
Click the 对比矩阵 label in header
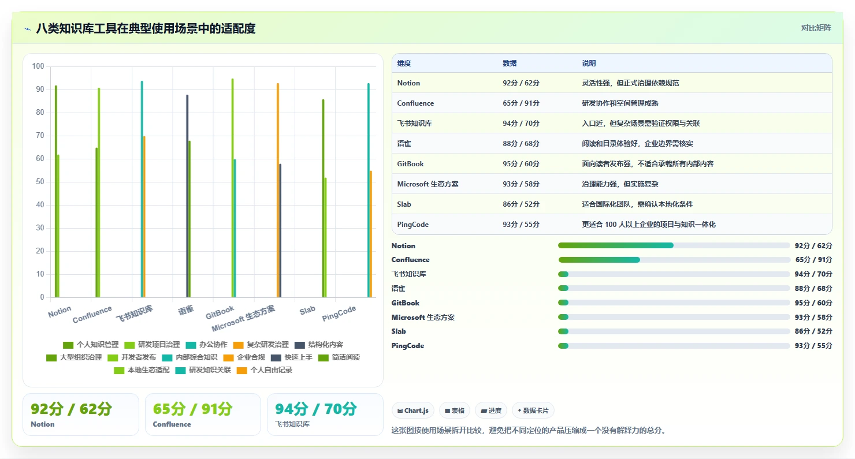[816, 28]
